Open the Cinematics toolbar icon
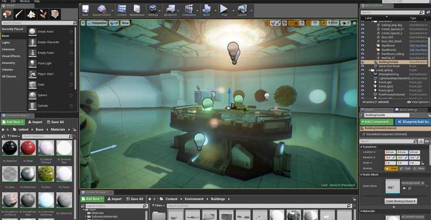The width and height of the screenshot is (431, 220). point(189,10)
